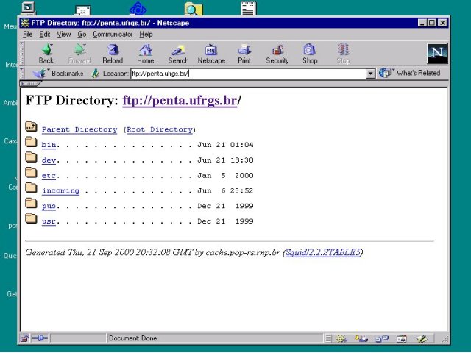Click the folder search icon on the desktop

click(x=194, y=9)
